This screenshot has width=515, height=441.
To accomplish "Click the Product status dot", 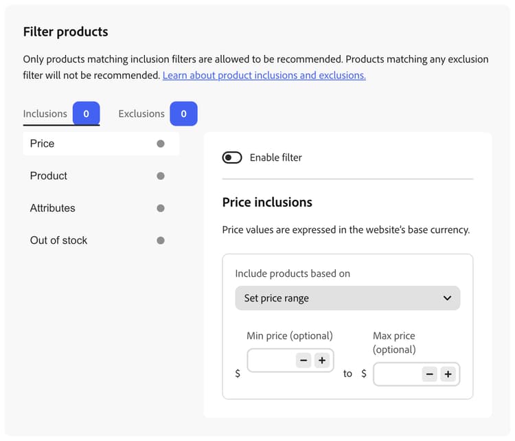I will click(161, 176).
